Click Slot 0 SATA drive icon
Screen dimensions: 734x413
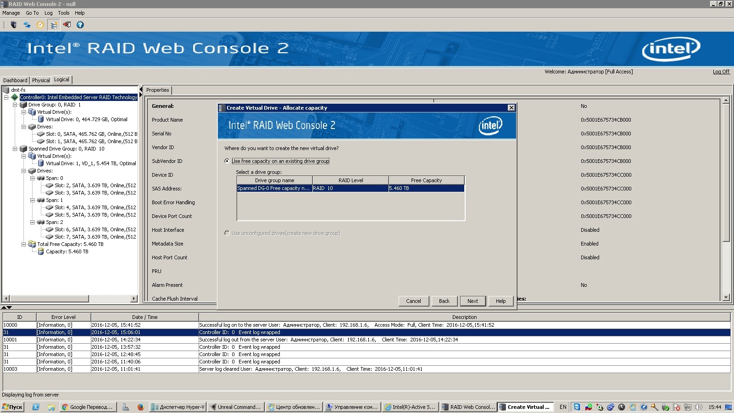[41, 134]
